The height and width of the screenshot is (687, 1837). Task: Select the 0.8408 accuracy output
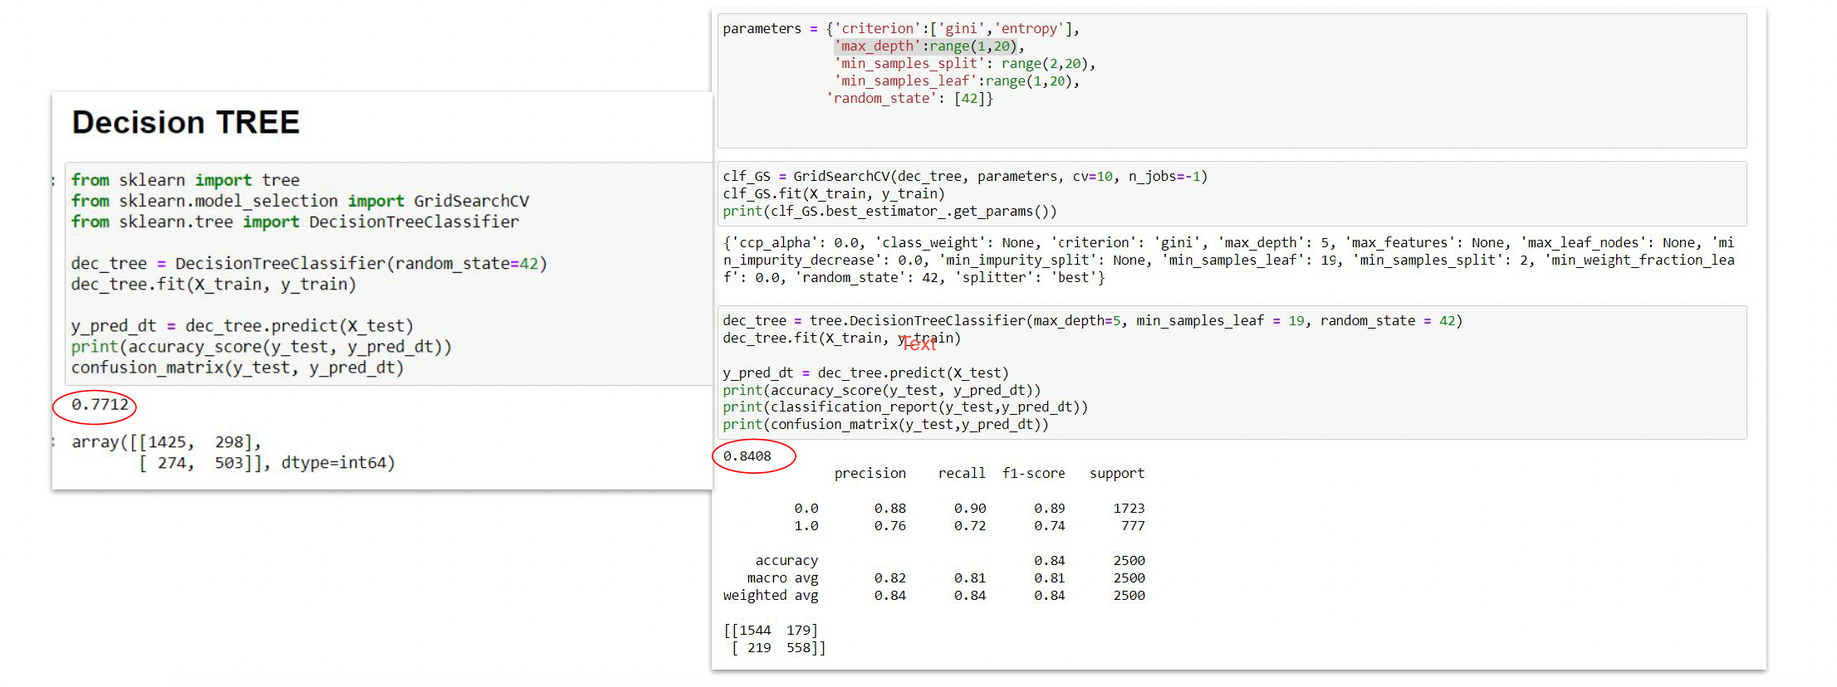pyautogui.click(x=747, y=456)
